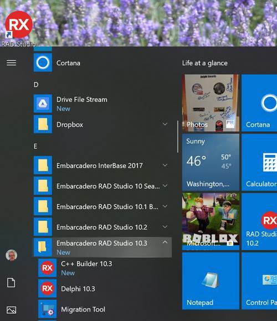This screenshot has height=321, width=277.
Task: Open Pictures from the Start sidebar
Action: [11, 310]
